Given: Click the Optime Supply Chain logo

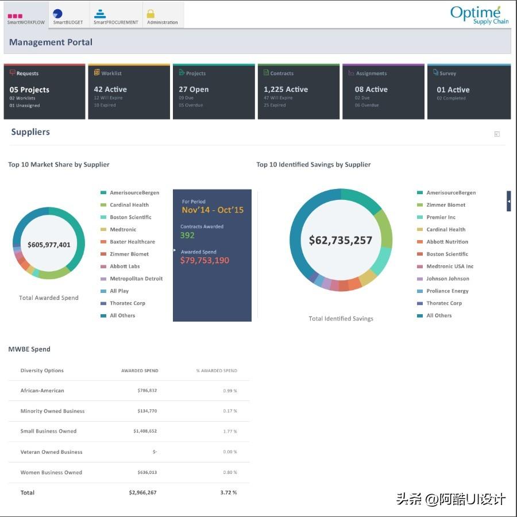Looking at the screenshot, I should pyautogui.click(x=476, y=15).
